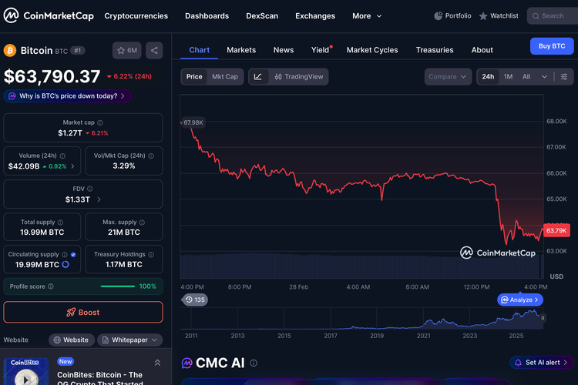Switch to the line chart icon view
The width and height of the screenshot is (578, 385).
click(x=258, y=77)
